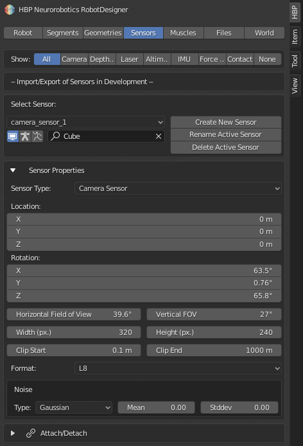
Task: Click the Noise Mean value field
Action: (157, 407)
